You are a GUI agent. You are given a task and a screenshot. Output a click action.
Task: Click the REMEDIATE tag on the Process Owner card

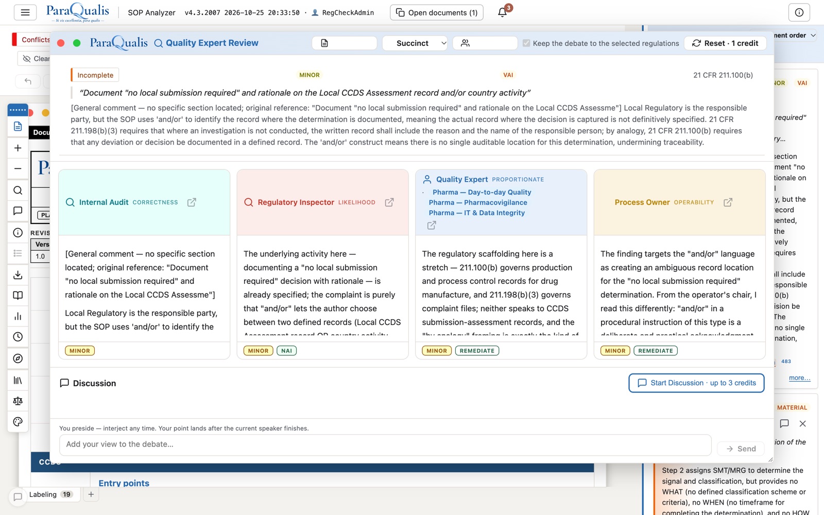click(656, 351)
